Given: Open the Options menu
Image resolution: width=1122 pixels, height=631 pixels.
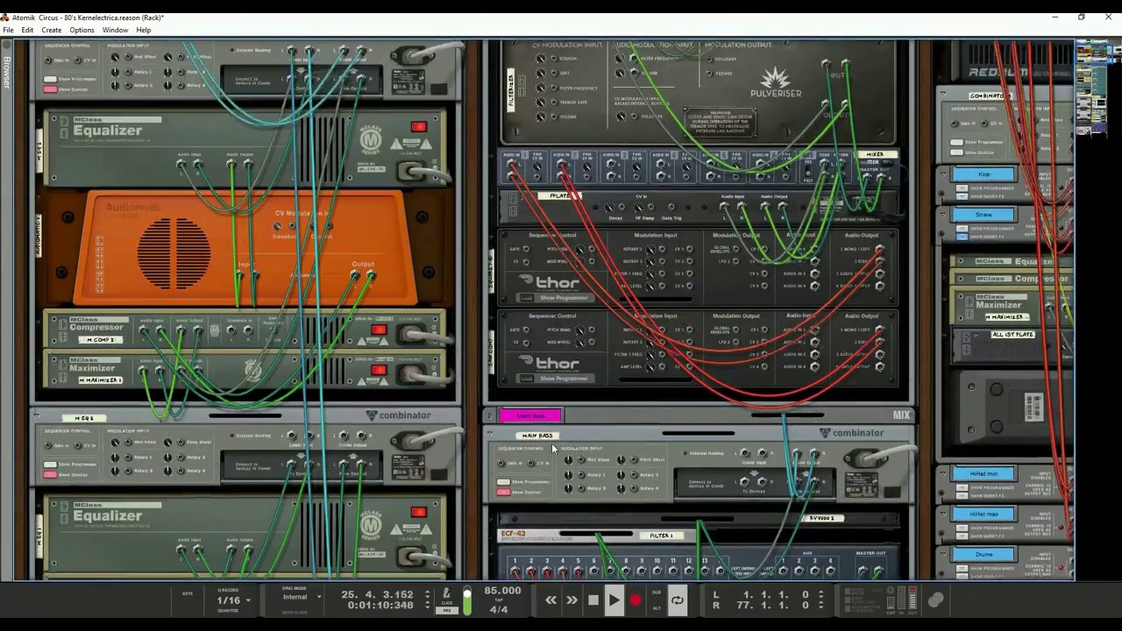Looking at the screenshot, I should pos(82,30).
